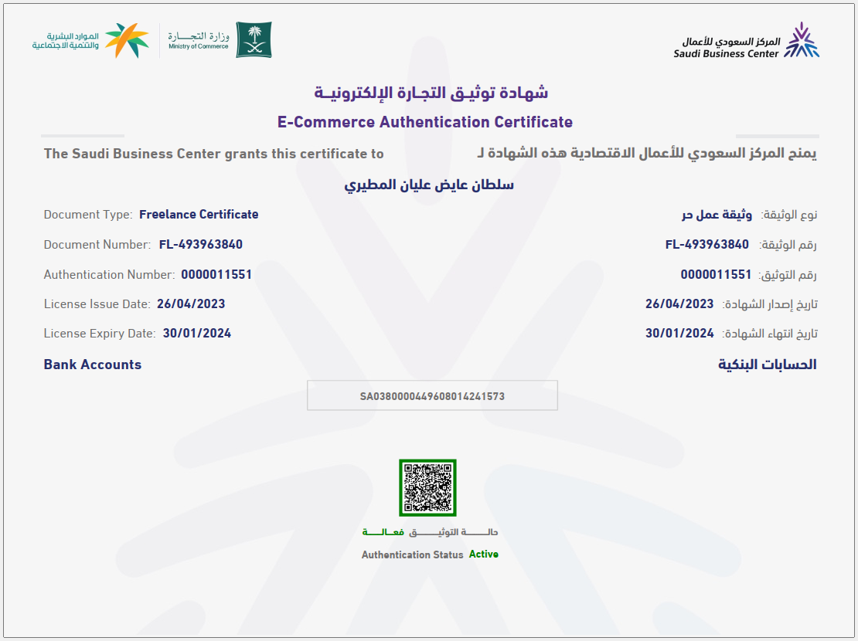Click the Arabic certificate title heading
Image resolution: width=858 pixels, height=641 pixels.
click(x=431, y=93)
